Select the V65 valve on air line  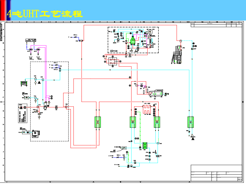tap(124, 157)
